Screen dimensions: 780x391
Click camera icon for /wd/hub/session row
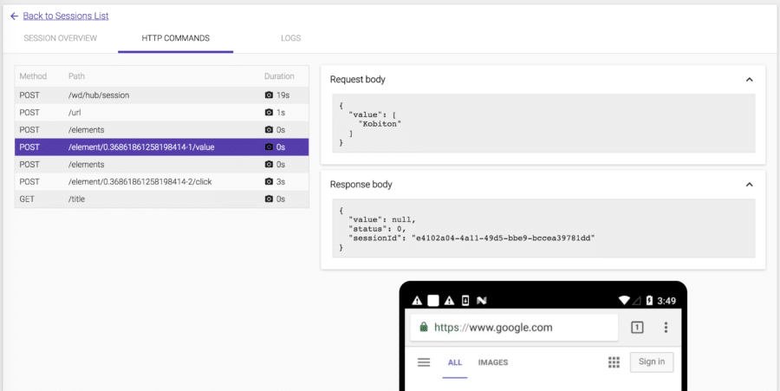tap(269, 95)
